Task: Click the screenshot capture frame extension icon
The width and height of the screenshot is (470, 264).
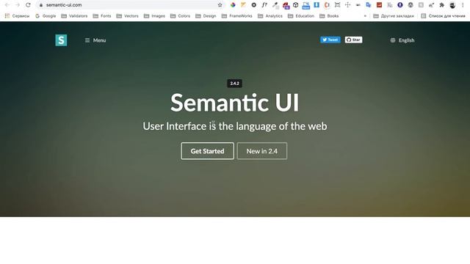Action: click(x=337, y=5)
